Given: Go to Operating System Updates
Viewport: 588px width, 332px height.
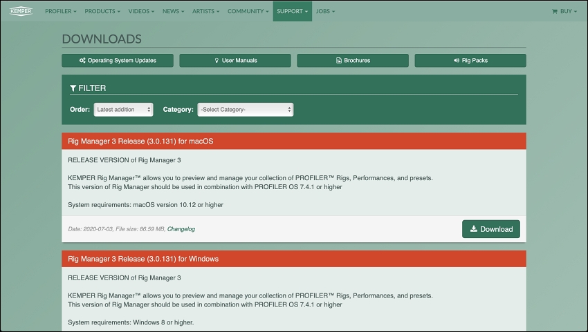Looking at the screenshot, I should [118, 60].
